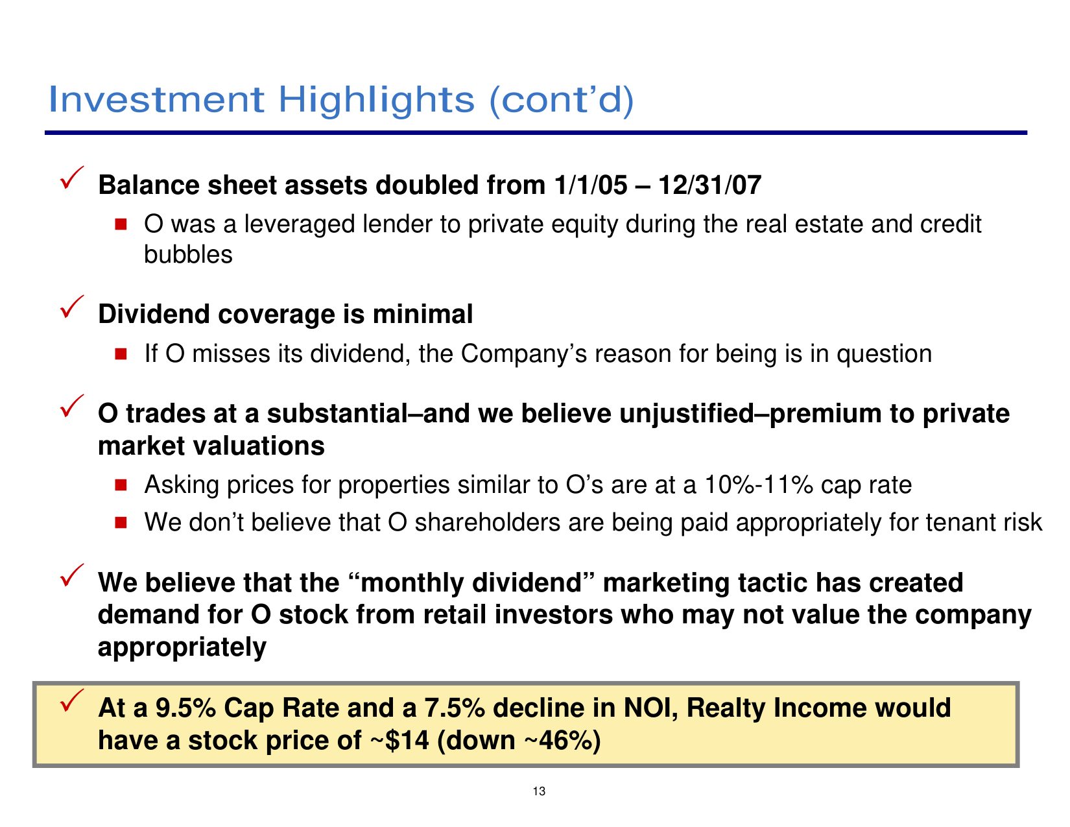
Task: Click the checkmark beside "O trades at a substantial"
Action: 71,405
